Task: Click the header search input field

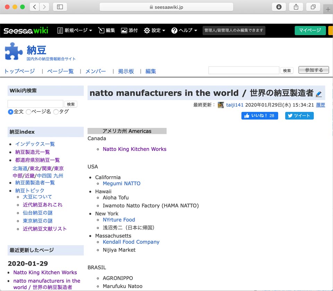Action: click(244, 70)
